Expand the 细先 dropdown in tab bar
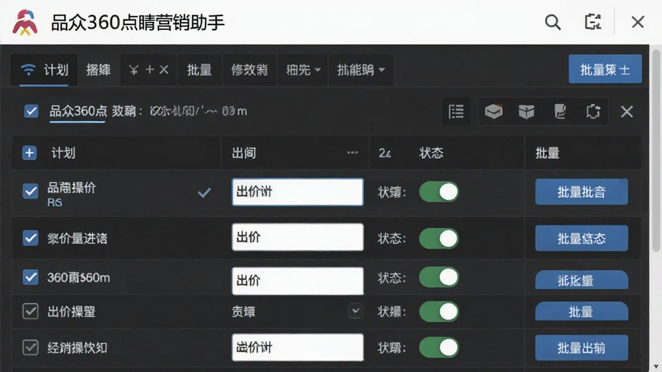 pos(303,70)
